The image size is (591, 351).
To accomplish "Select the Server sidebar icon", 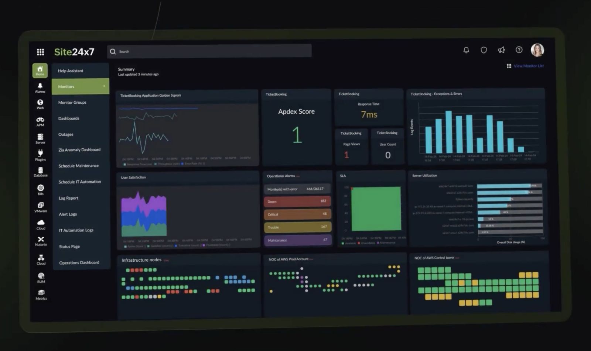I will click(x=40, y=139).
